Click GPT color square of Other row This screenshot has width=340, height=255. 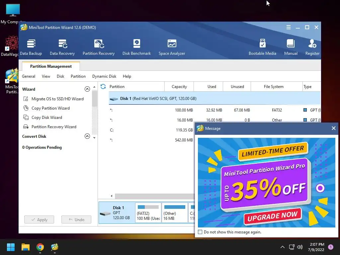[305, 120]
